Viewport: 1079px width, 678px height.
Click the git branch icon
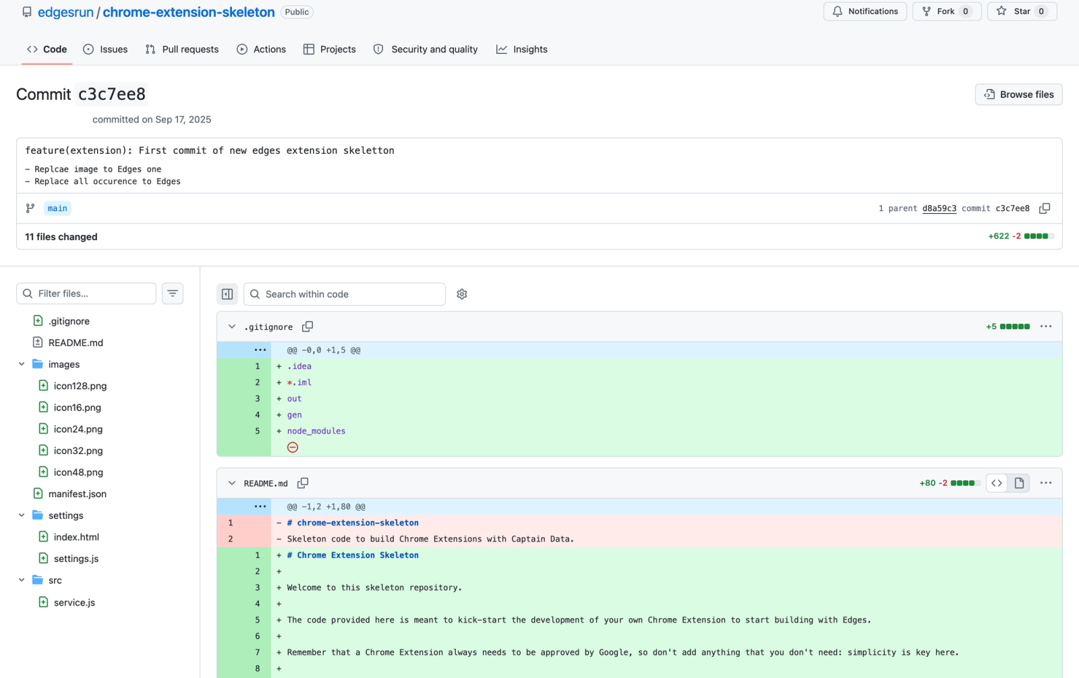tap(30, 208)
